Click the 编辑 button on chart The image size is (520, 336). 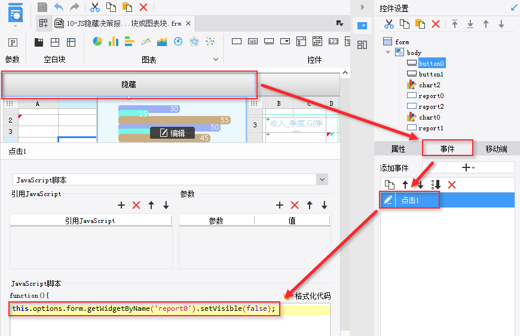173,133
